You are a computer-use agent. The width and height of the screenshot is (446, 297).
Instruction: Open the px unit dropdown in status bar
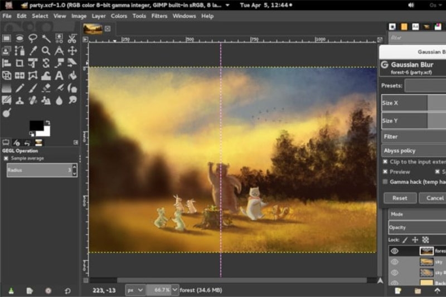click(135, 290)
